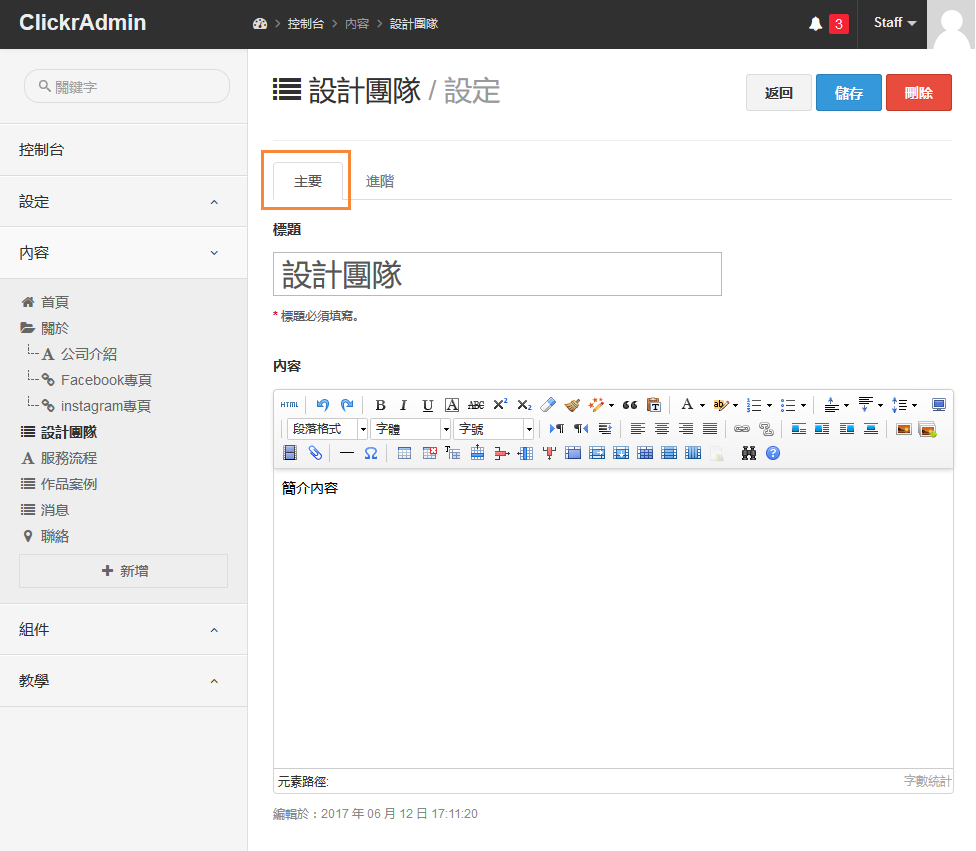Click the 返回 button

779,93
